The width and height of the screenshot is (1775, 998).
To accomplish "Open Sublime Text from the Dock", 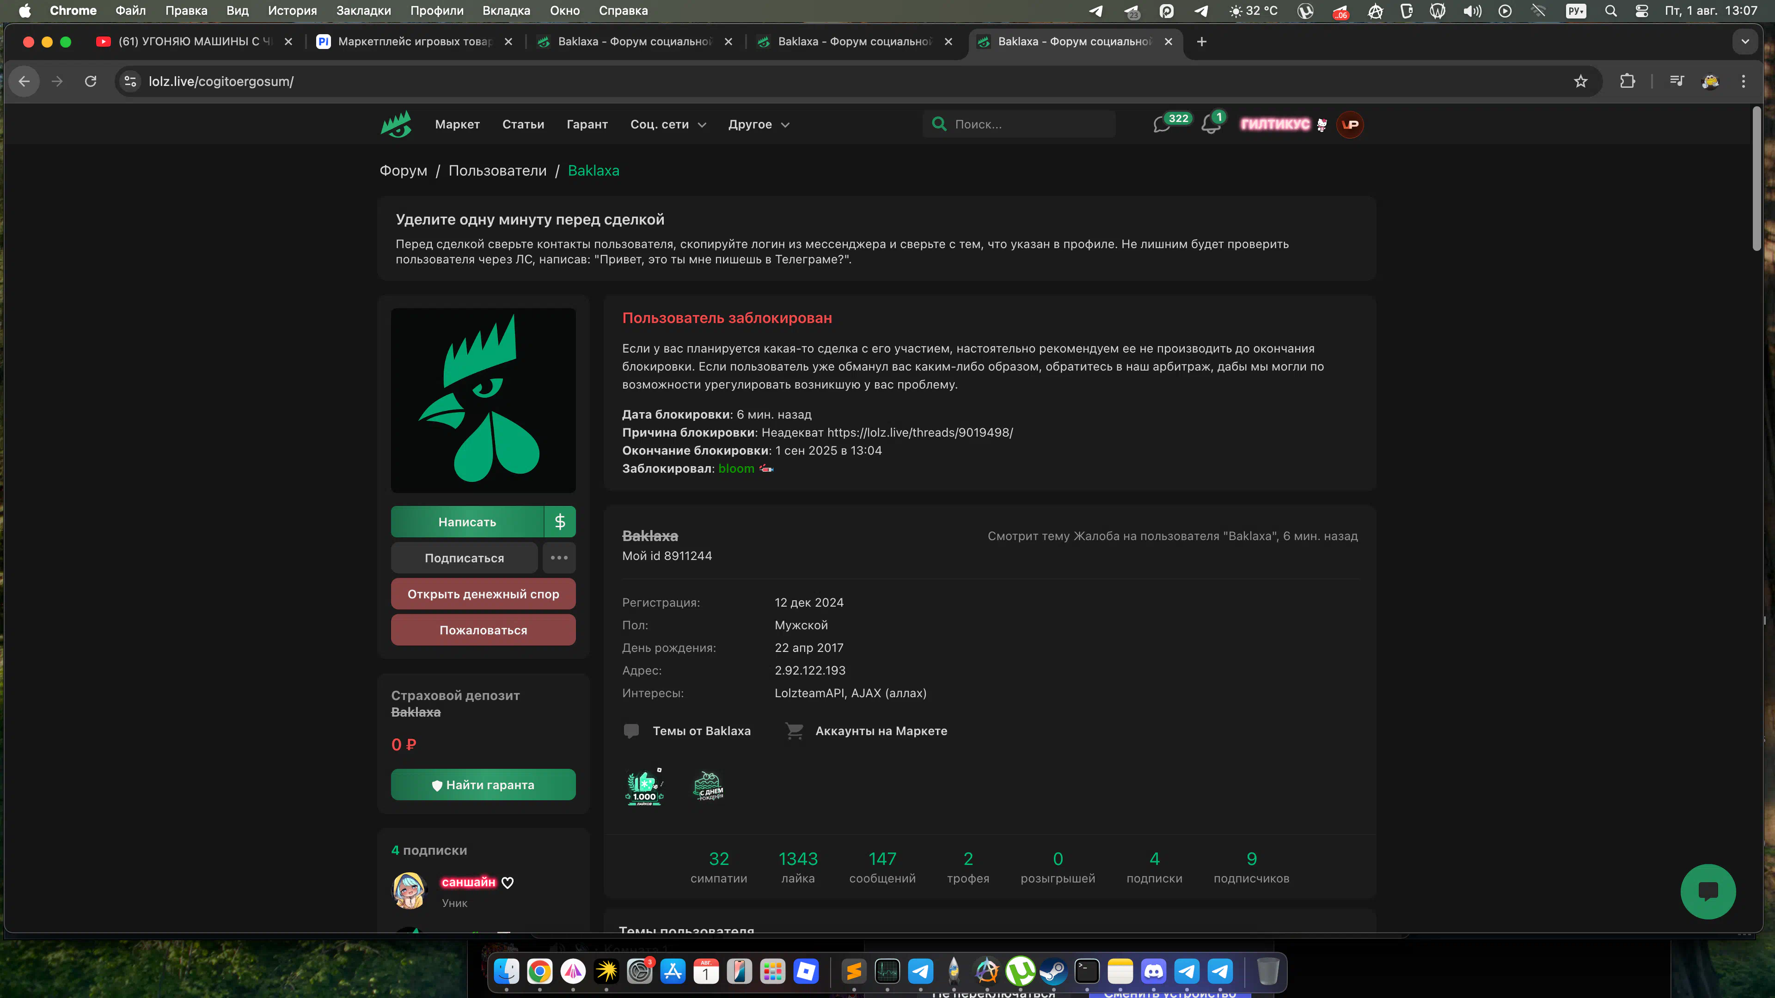I will point(854,971).
